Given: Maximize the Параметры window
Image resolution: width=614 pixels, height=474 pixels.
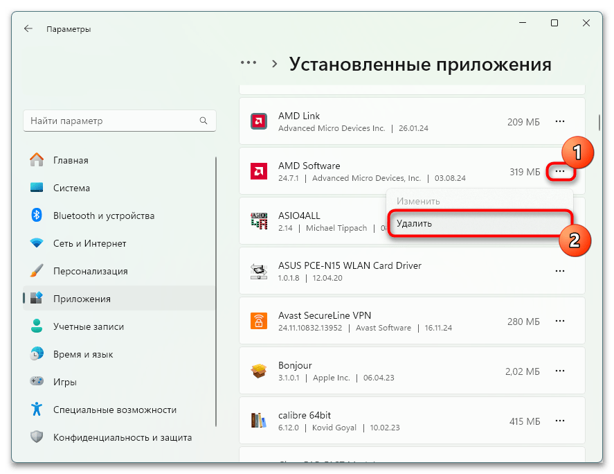Looking at the screenshot, I should (x=554, y=23).
